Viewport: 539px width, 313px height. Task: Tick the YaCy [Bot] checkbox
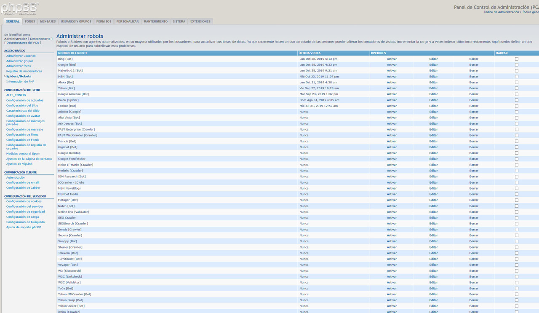(517, 289)
